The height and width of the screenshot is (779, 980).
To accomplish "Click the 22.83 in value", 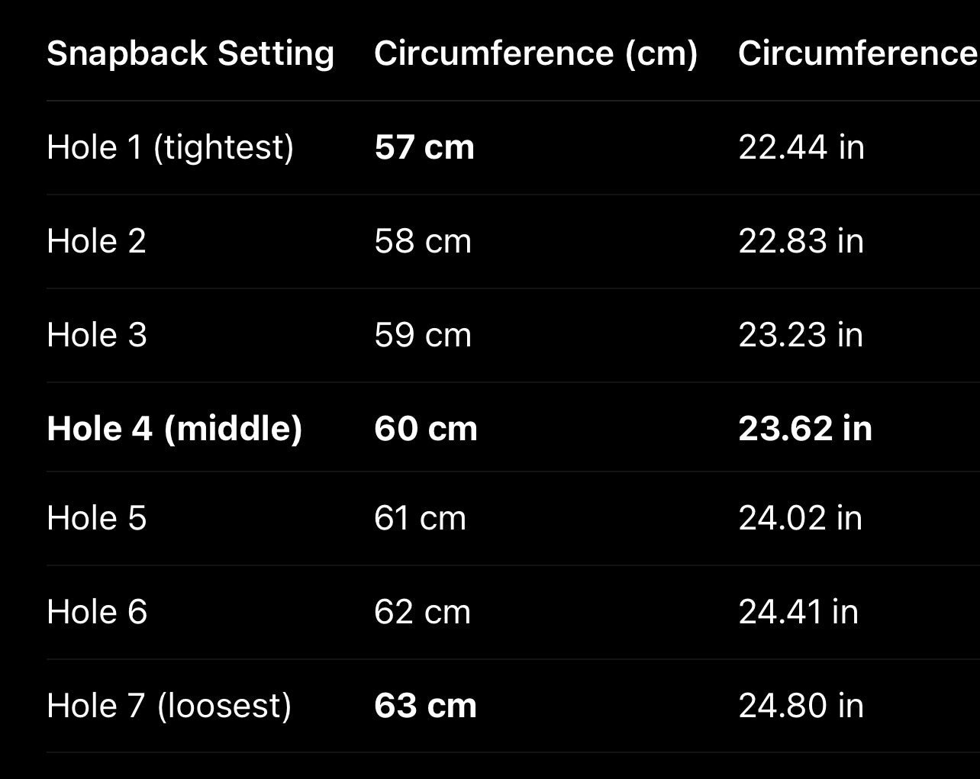I will click(x=801, y=241).
